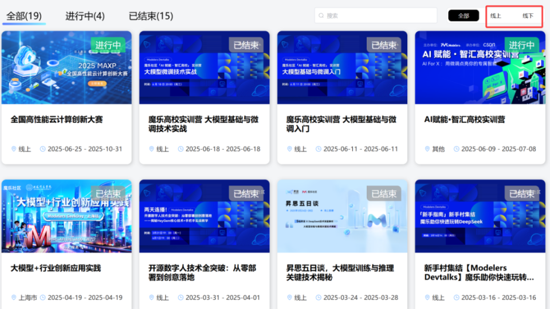The image size is (550, 309).
Task: Open 昇思五日谈，大模型训练与推理 title link
Action: [340, 272]
